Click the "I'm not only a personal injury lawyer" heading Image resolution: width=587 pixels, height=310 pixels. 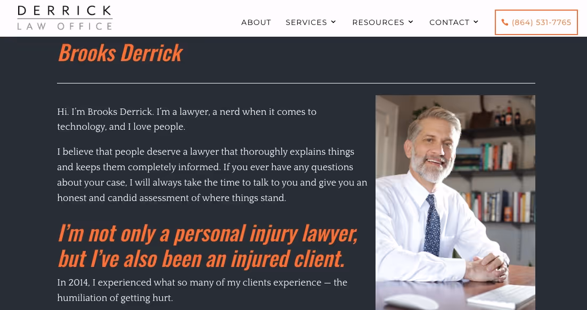[x=208, y=245]
